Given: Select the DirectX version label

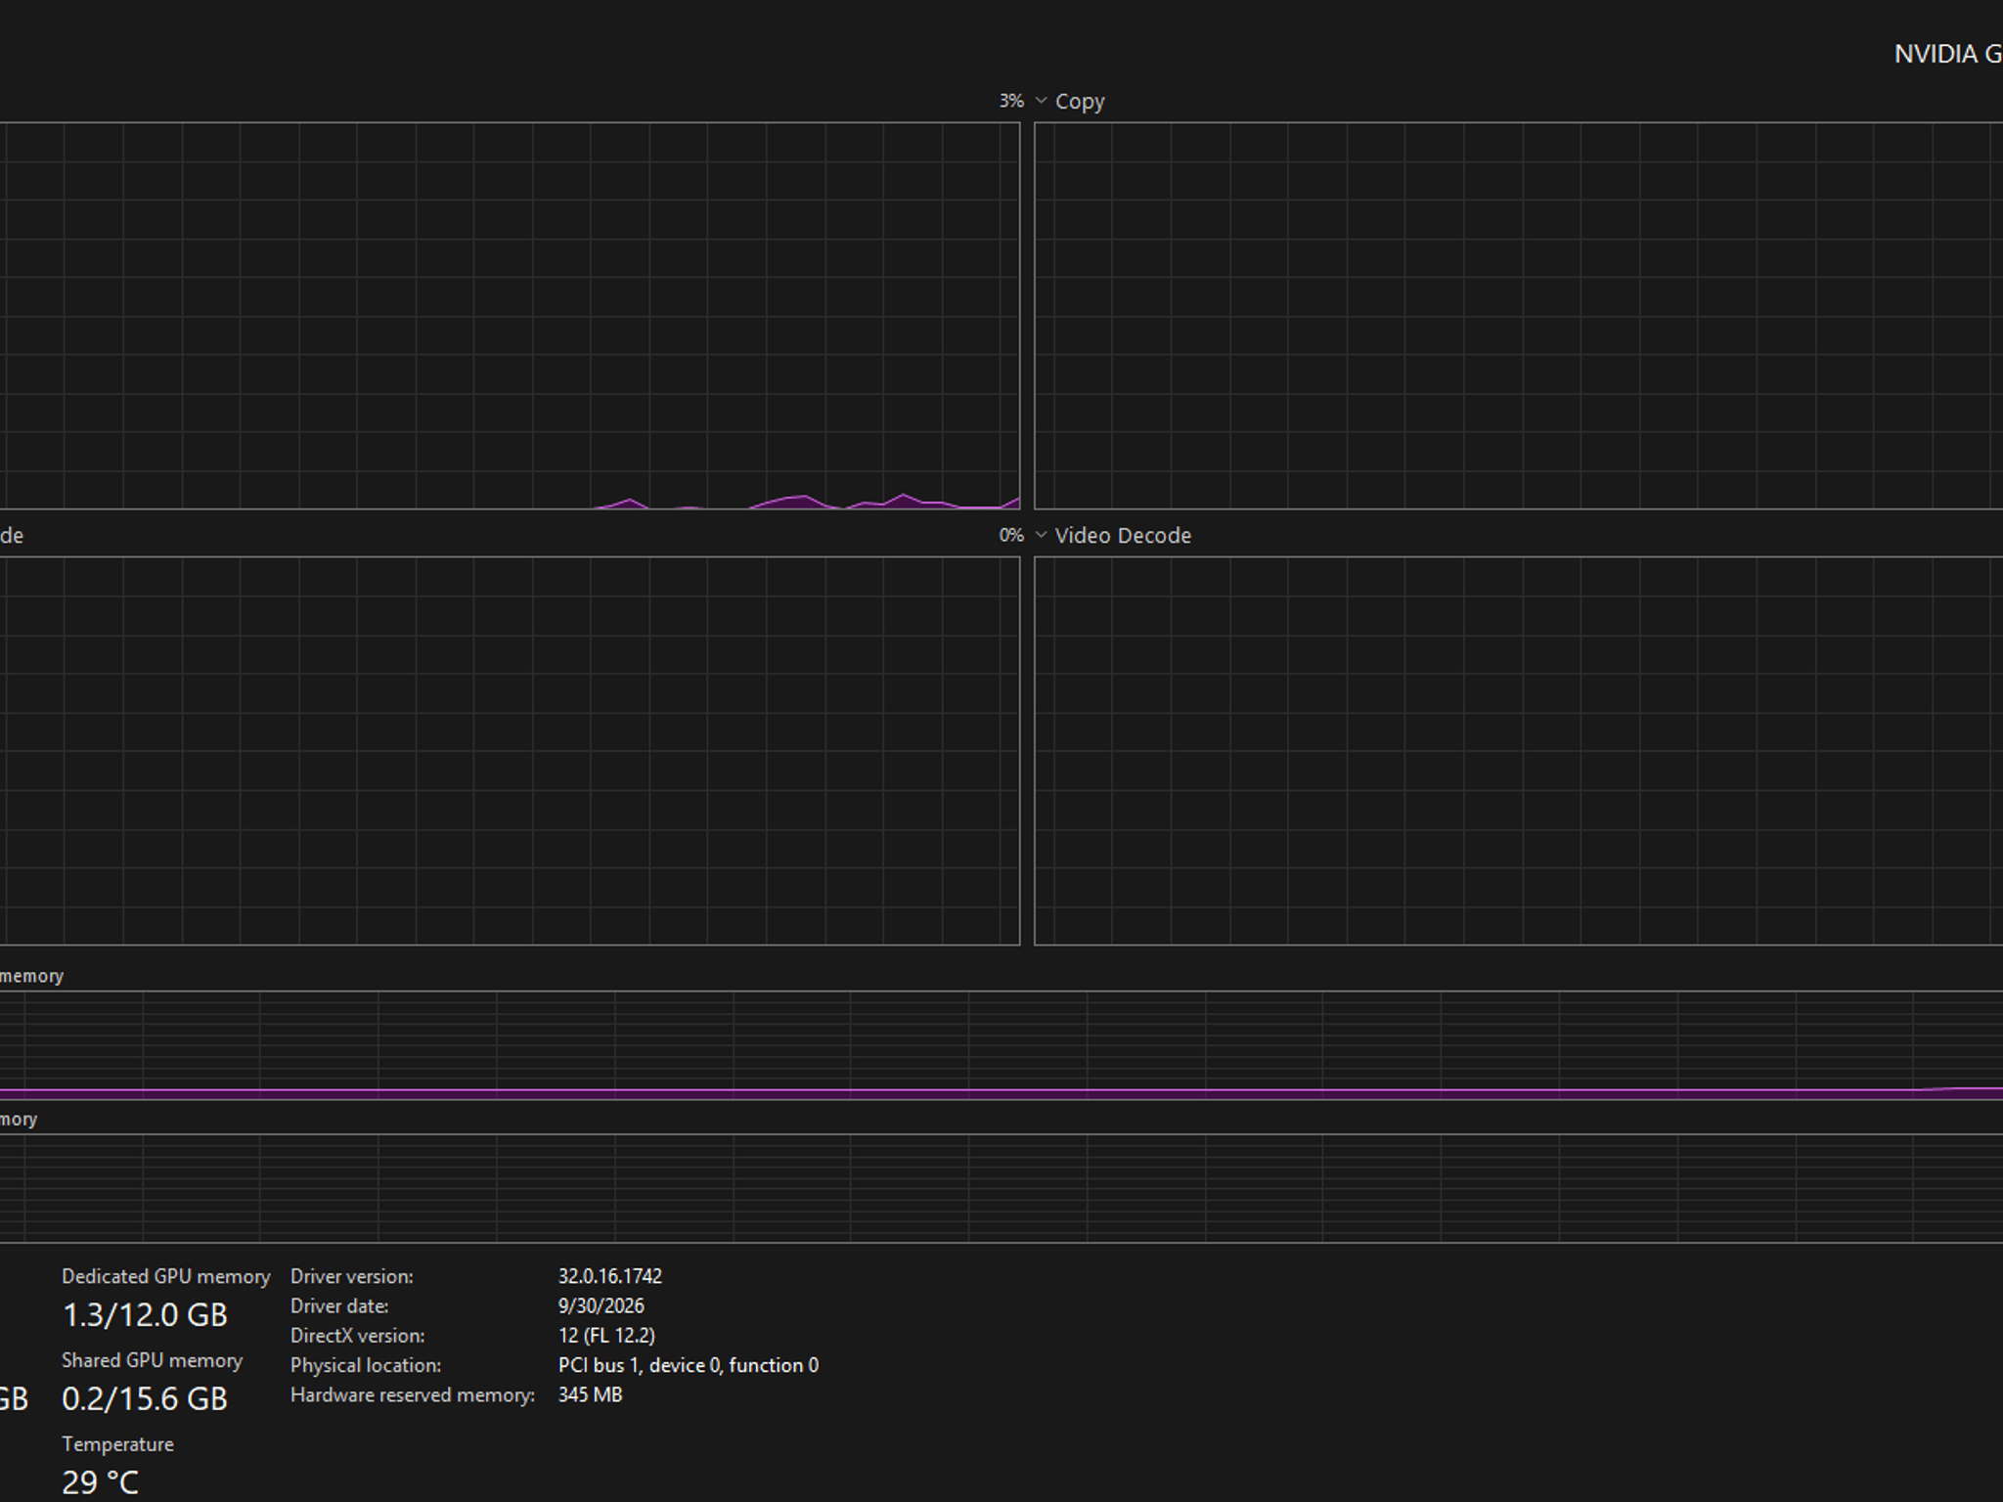Looking at the screenshot, I should pyautogui.click(x=357, y=1336).
